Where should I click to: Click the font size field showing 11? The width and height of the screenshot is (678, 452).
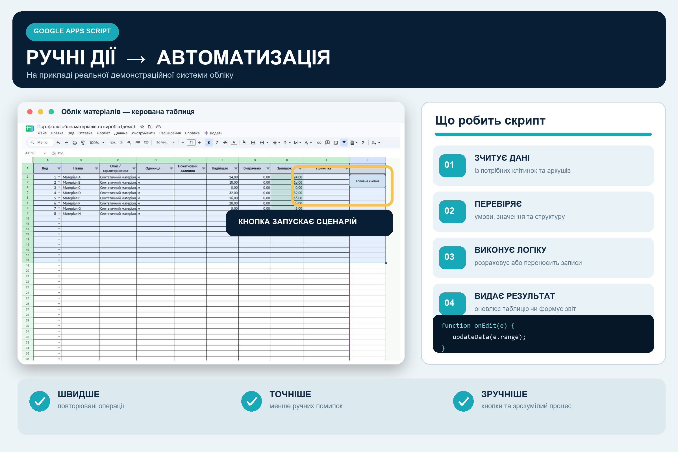pyautogui.click(x=191, y=142)
